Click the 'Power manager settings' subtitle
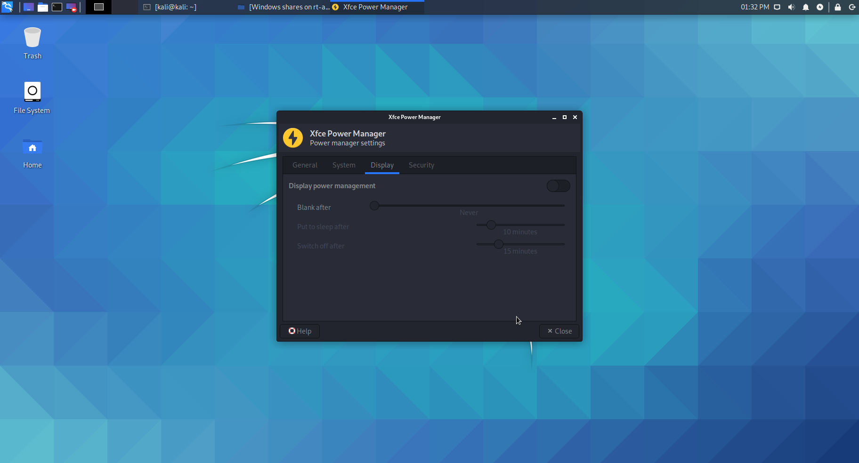This screenshot has width=859, height=463. 348,143
